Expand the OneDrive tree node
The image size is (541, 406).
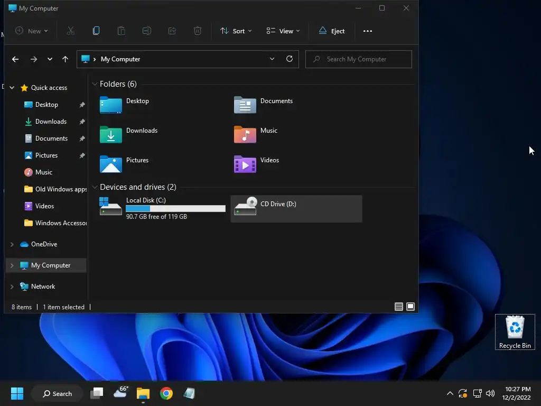pyautogui.click(x=12, y=244)
